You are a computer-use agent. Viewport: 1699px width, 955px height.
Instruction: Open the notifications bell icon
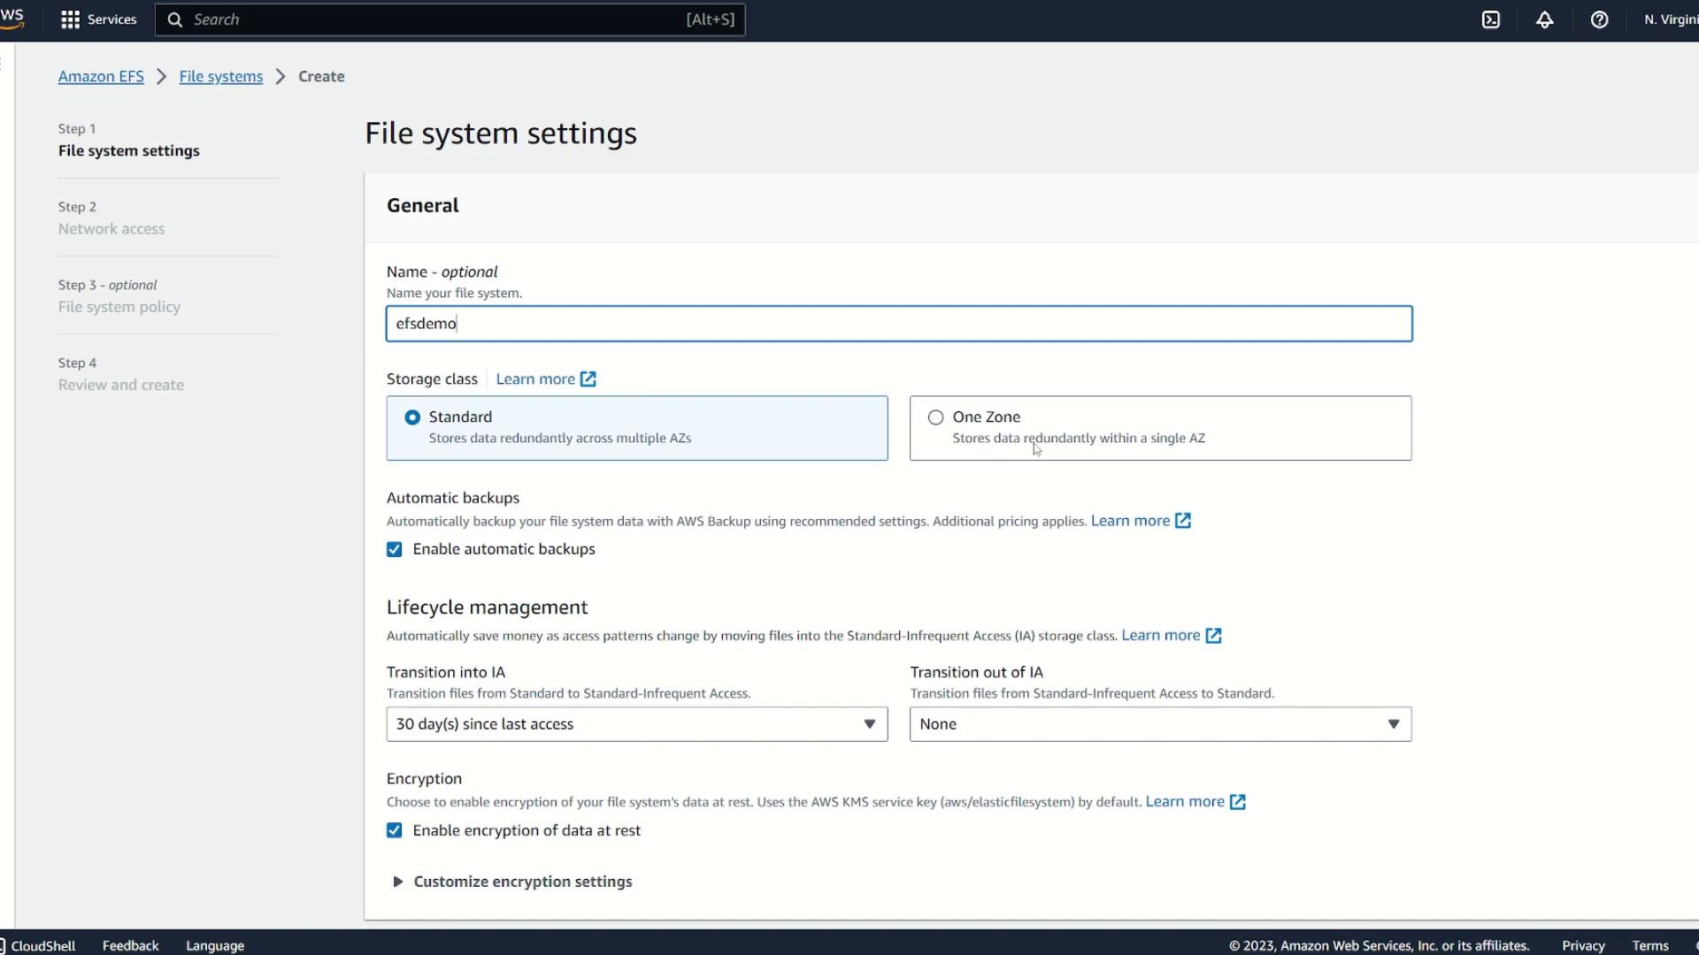1545,19
